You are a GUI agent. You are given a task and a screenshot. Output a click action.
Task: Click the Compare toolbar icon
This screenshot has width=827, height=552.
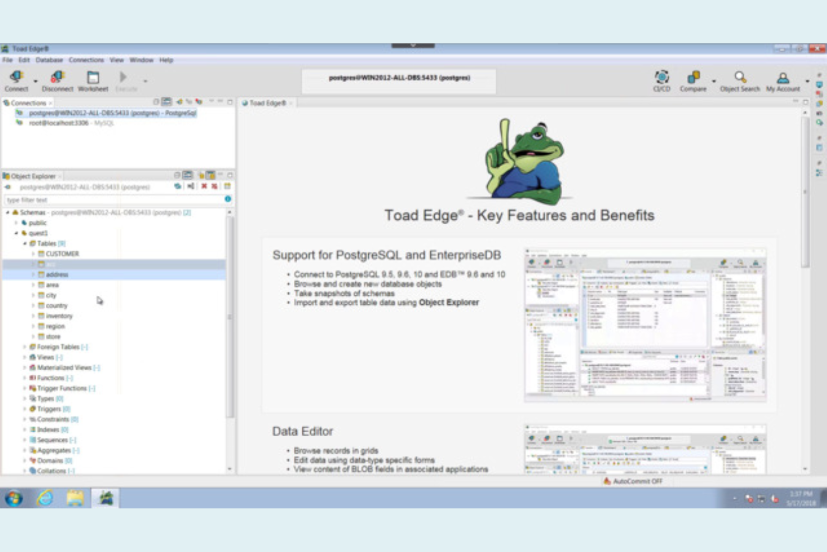(x=693, y=77)
